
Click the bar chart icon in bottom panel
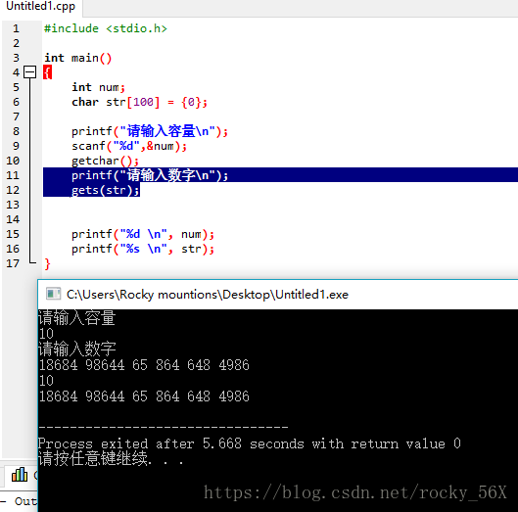tap(20, 475)
